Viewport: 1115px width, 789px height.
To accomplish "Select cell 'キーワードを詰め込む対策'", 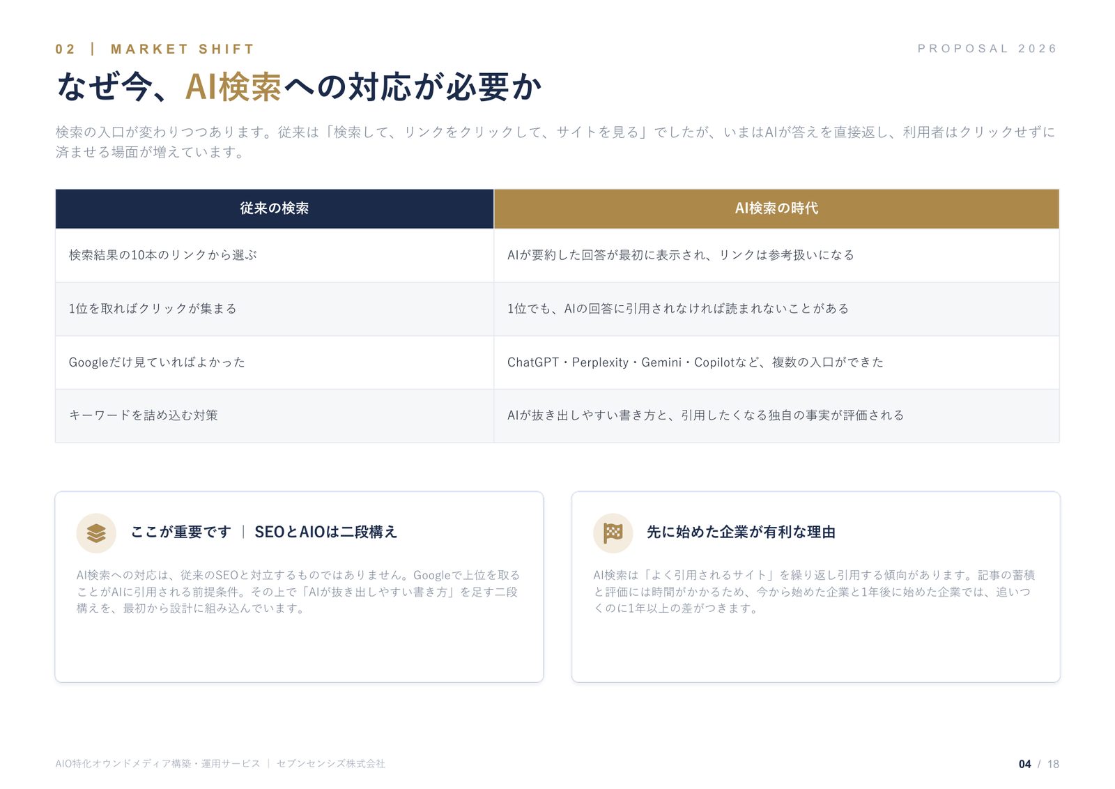I will pos(275,415).
